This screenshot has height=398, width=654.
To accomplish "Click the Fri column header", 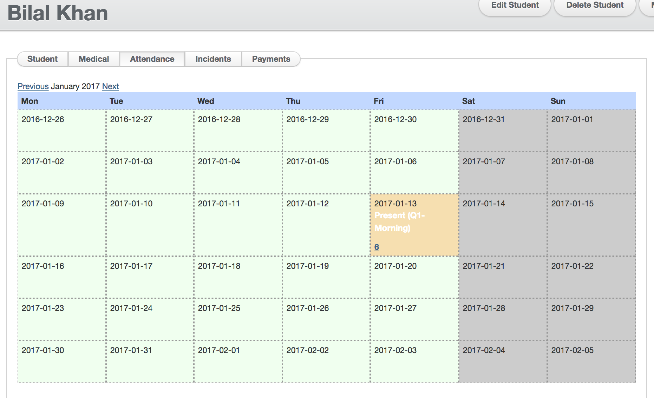I will click(x=379, y=101).
